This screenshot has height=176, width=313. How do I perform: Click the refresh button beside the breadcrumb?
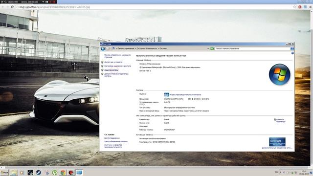[x=212, y=48]
